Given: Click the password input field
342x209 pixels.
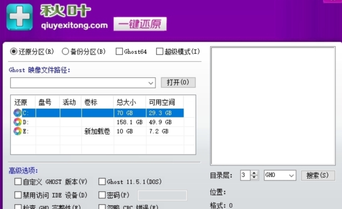Looking at the screenshot, I should click(x=162, y=195).
